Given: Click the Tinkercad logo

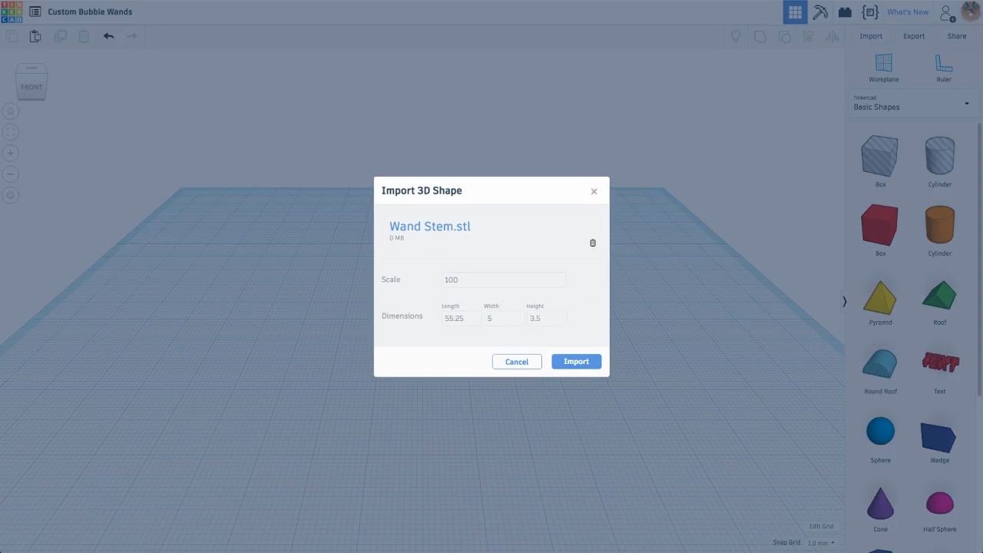Looking at the screenshot, I should (12, 12).
